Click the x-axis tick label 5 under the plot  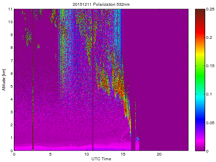(x=50, y=154)
